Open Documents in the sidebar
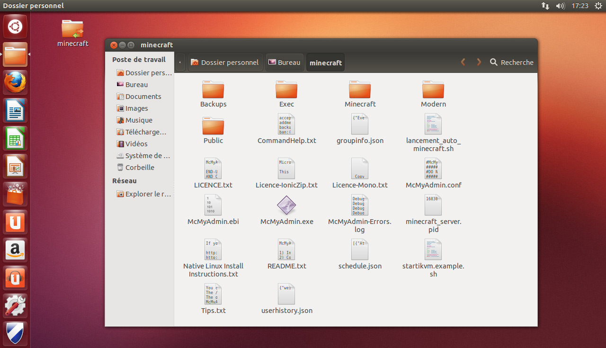Image resolution: width=606 pixels, height=348 pixels. [143, 97]
